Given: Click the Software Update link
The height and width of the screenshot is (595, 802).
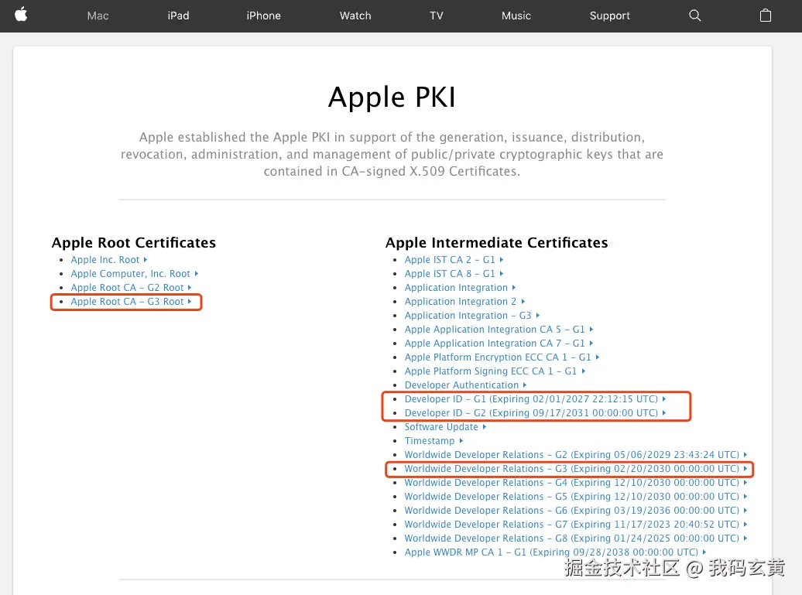Looking at the screenshot, I should coord(445,427).
